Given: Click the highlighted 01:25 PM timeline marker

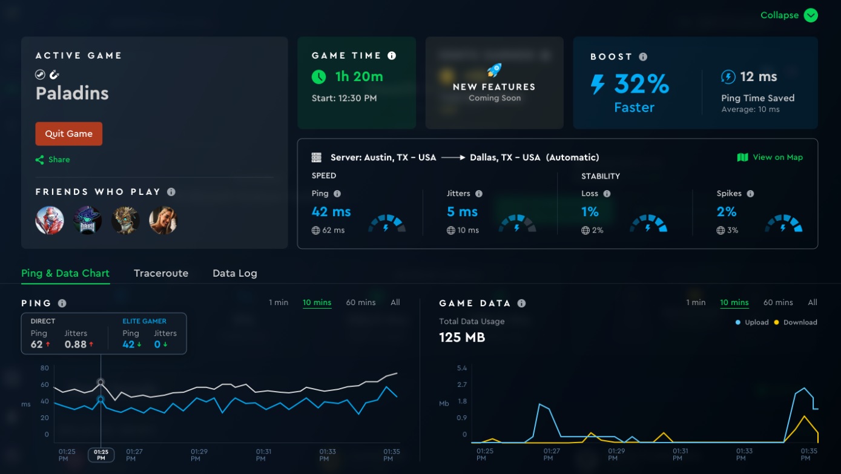Looking at the screenshot, I should point(101,455).
